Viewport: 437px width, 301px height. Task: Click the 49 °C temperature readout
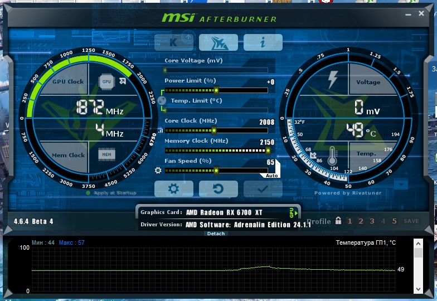[x=361, y=130]
